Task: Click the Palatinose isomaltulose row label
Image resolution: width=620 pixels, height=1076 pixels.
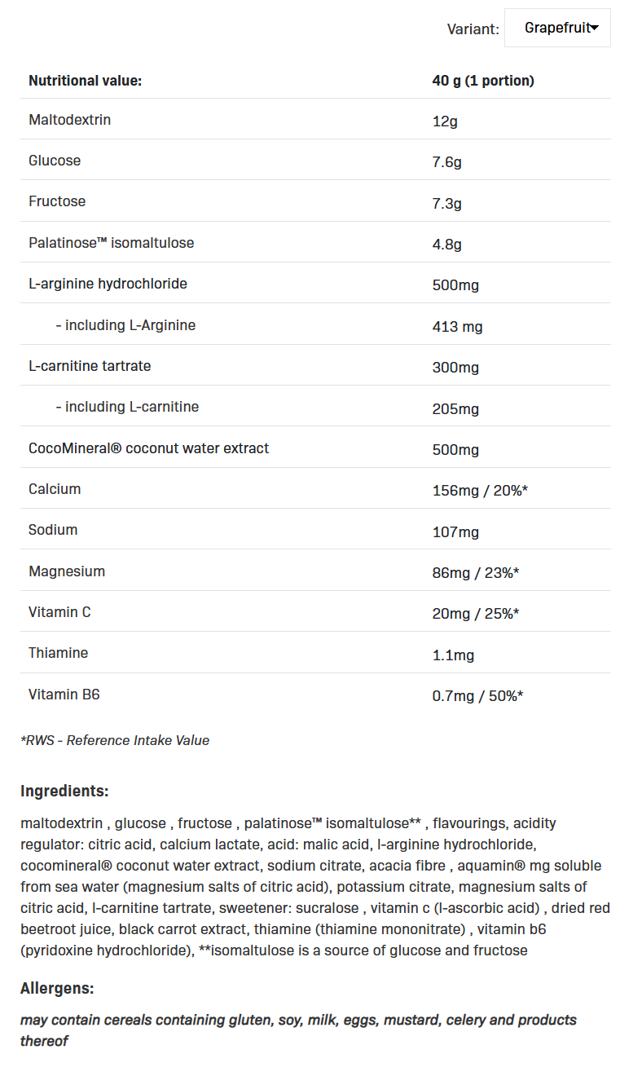Action: [x=111, y=243]
